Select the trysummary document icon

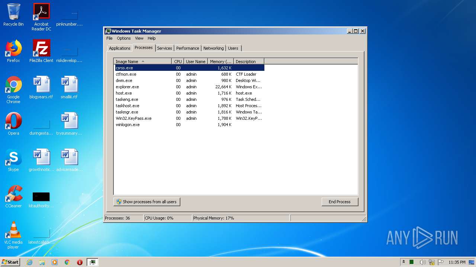[x=69, y=124]
